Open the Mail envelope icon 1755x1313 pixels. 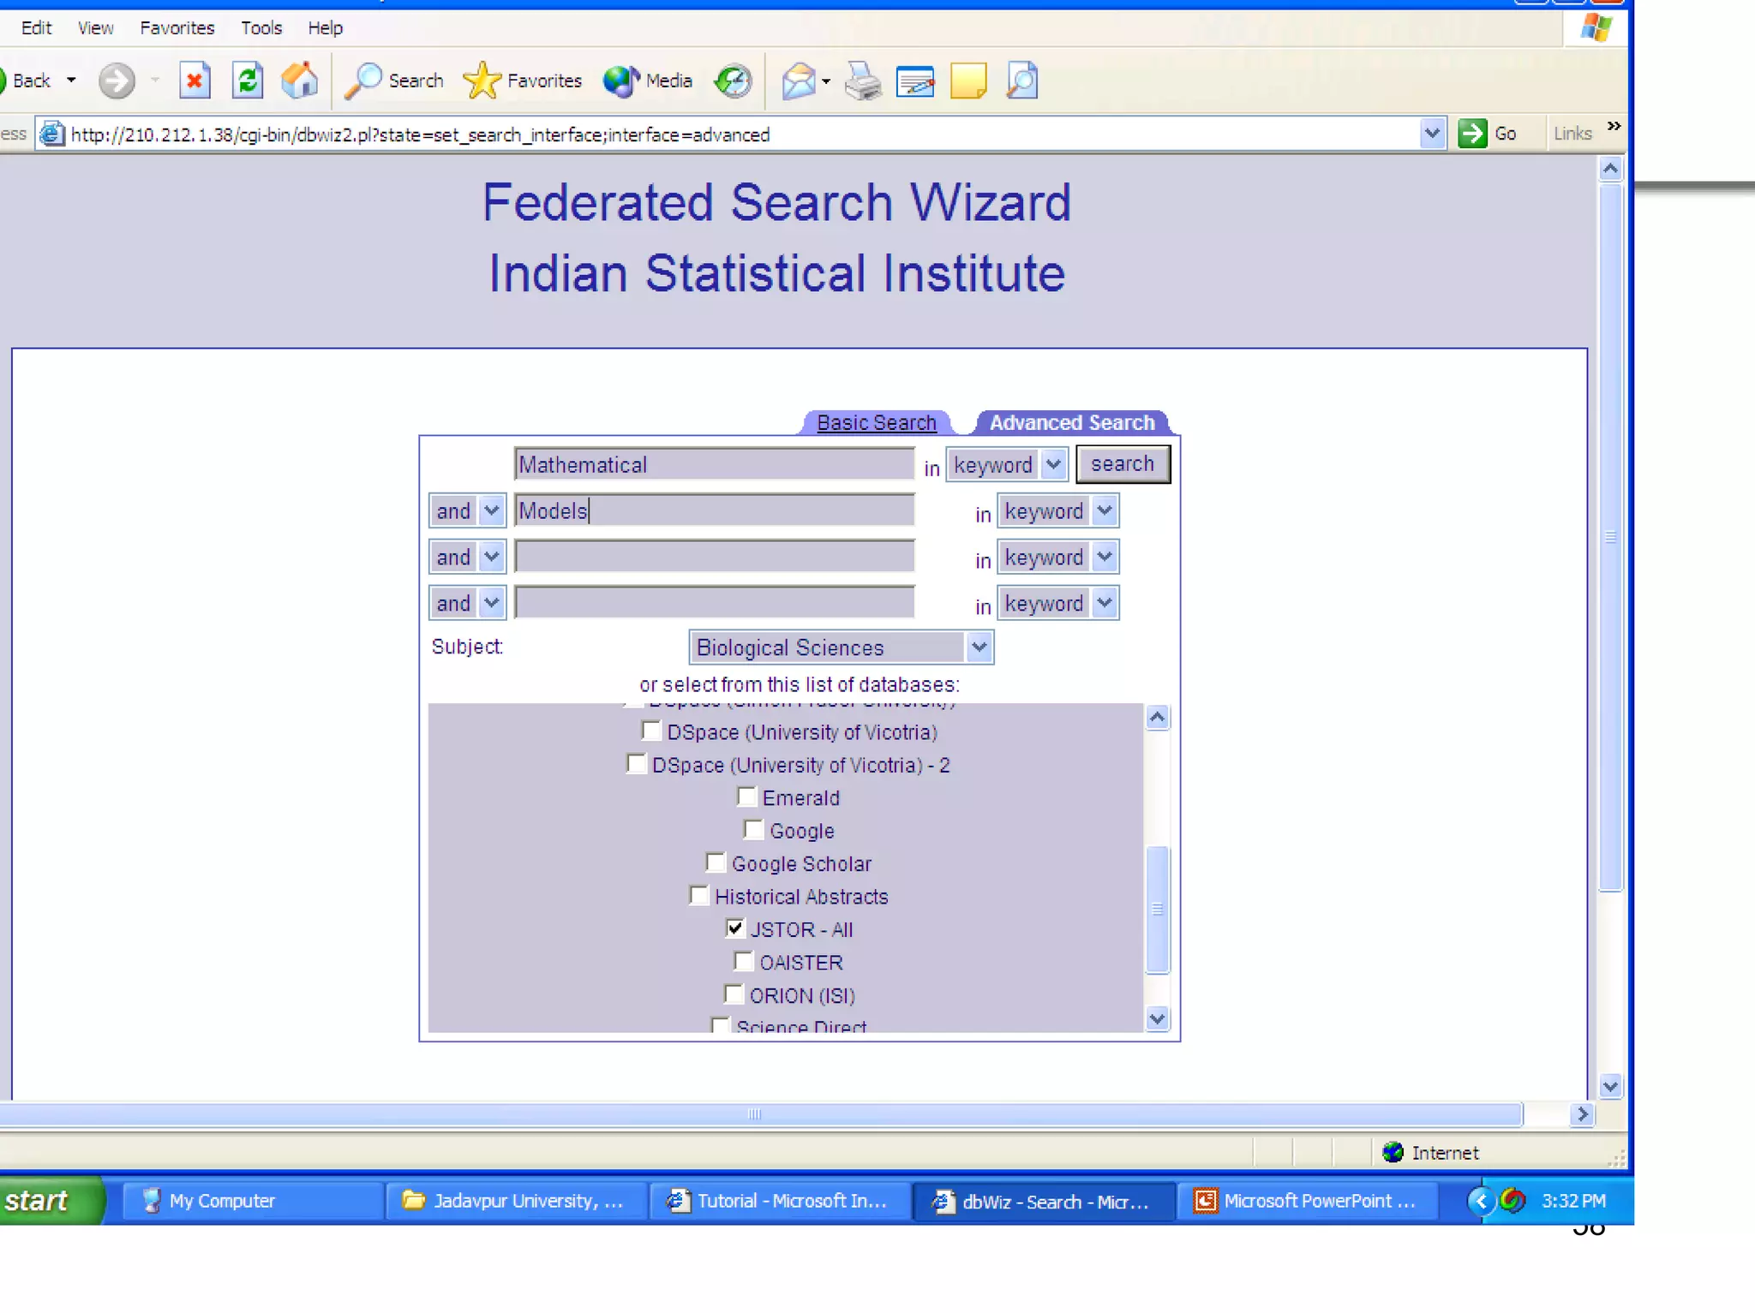(x=798, y=81)
